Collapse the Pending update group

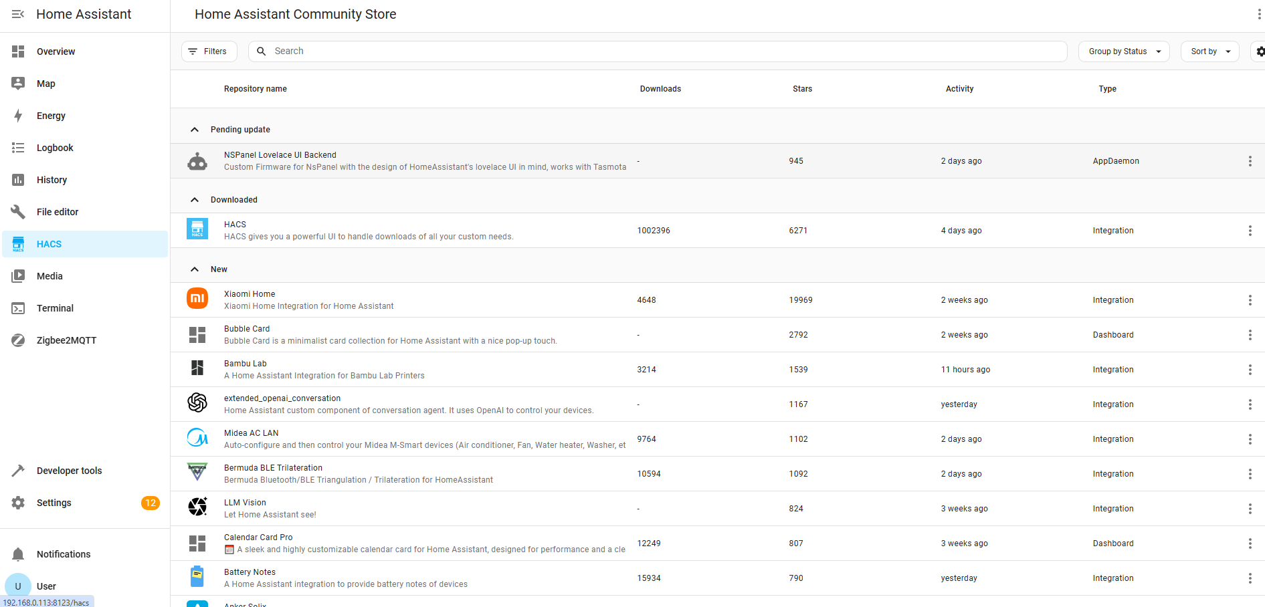195,130
